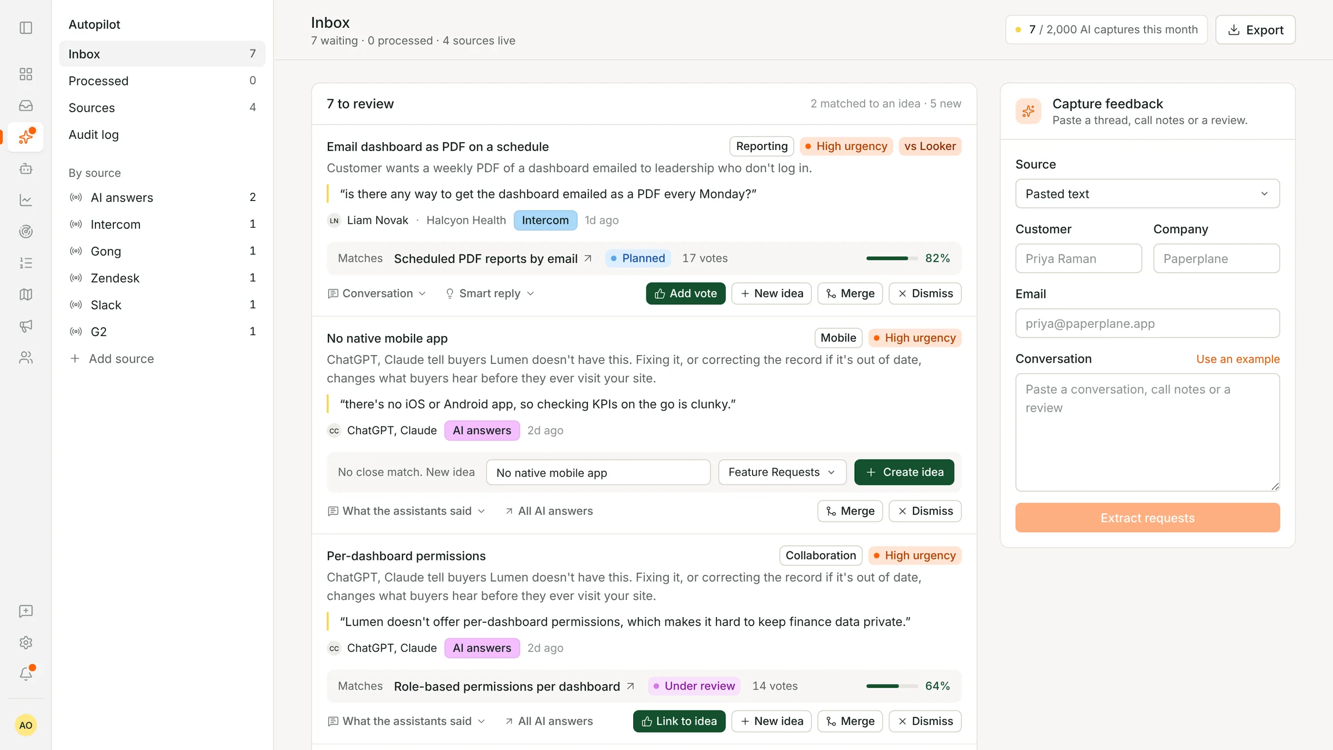The height and width of the screenshot is (750, 1333).
Task: Click Add source in sidebar
Action: pos(112,358)
